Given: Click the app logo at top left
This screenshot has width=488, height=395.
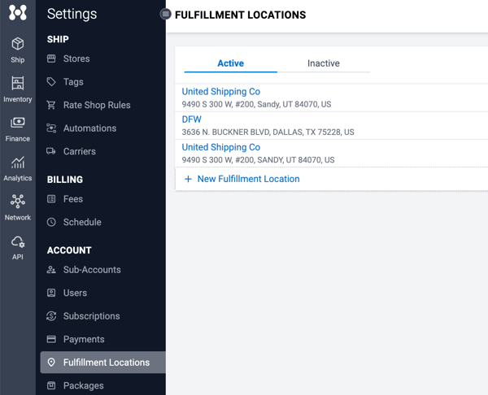Looking at the screenshot, I should pos(18,14).
